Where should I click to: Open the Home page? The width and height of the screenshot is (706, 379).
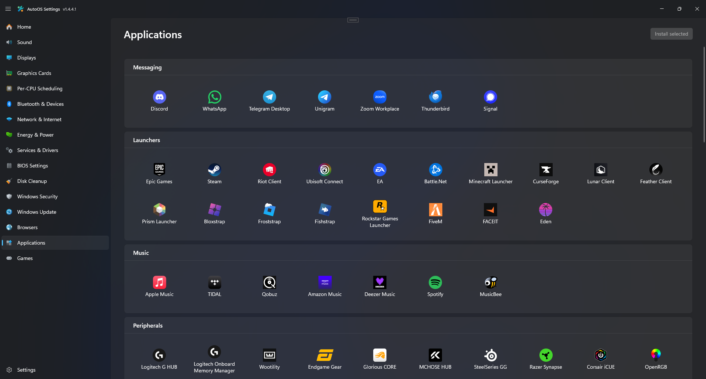pos(55,27)
